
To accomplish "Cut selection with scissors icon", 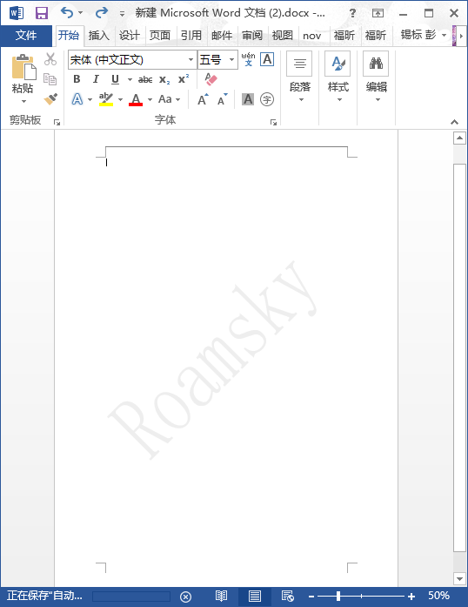I will (50, 59).
